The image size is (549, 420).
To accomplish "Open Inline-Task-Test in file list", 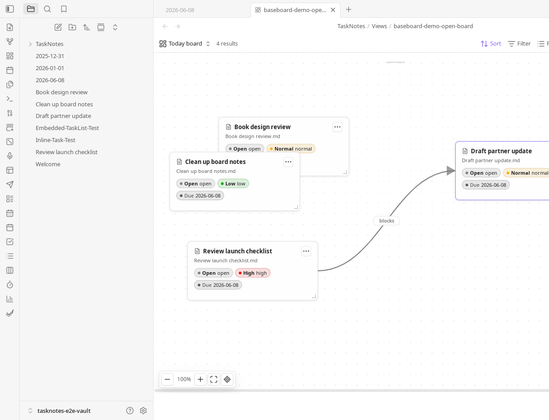I will (55, 140).
